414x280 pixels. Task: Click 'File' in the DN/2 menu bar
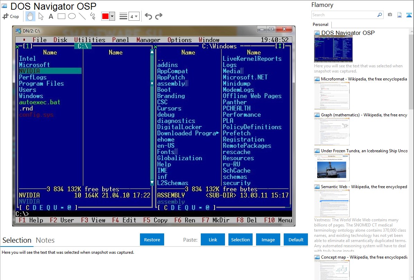pyautogui.click(x=40, y=40)
